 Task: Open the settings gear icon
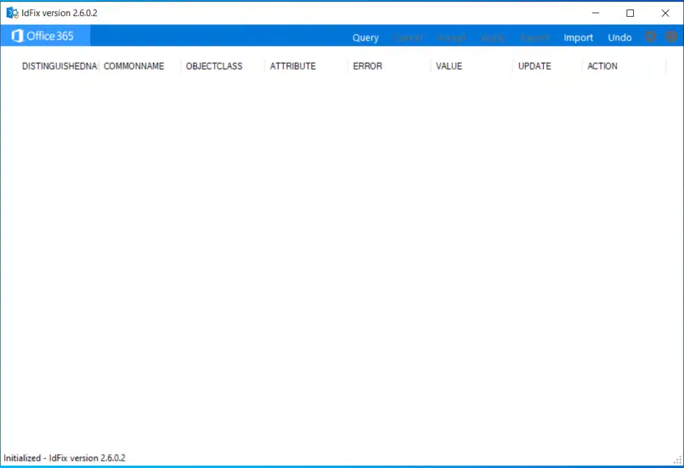tap(651, 37)
